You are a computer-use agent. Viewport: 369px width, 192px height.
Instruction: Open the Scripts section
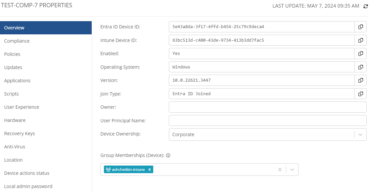coord(46,94)
